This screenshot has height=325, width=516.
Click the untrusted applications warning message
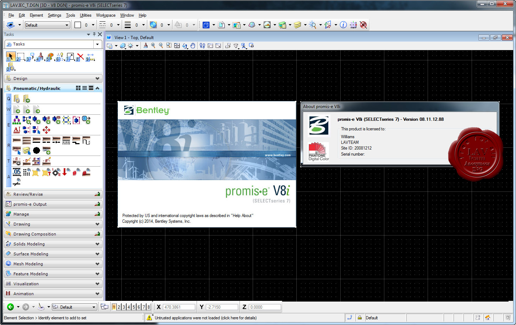pyautogui.click(x=205, y=318)
